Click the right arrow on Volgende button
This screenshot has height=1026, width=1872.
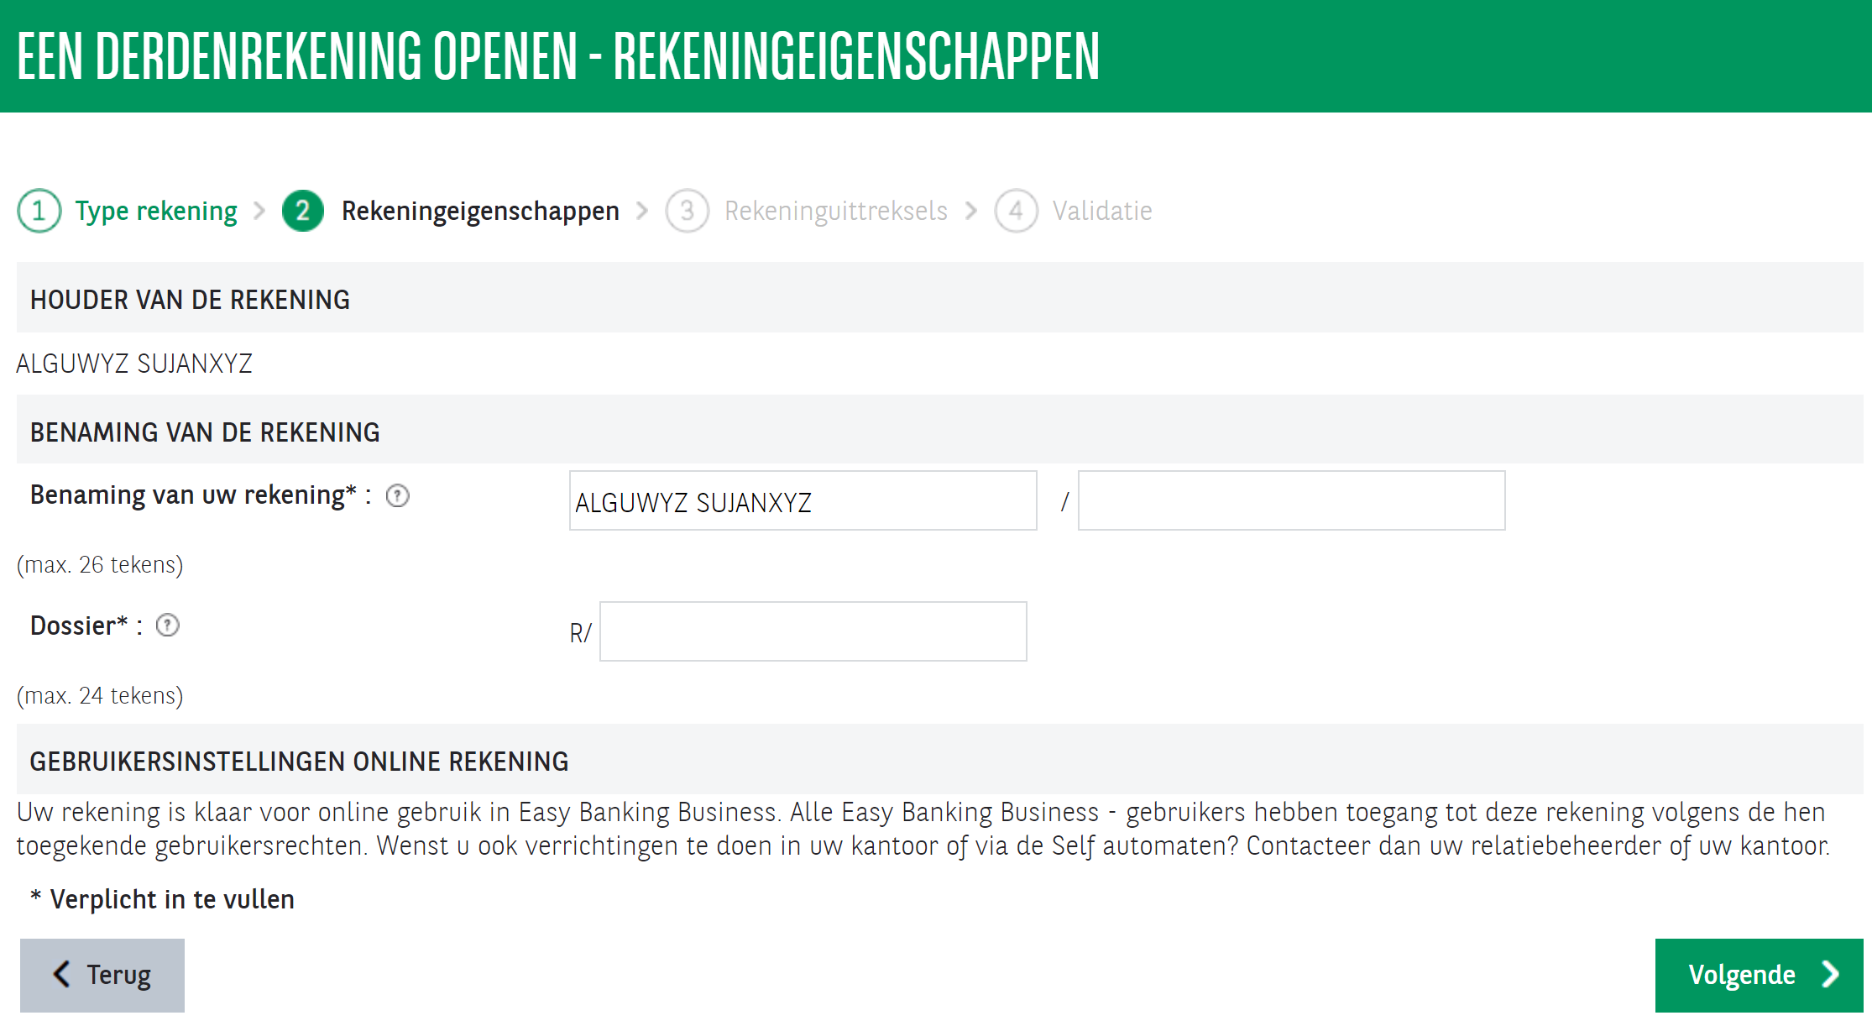pos(1830,975)
